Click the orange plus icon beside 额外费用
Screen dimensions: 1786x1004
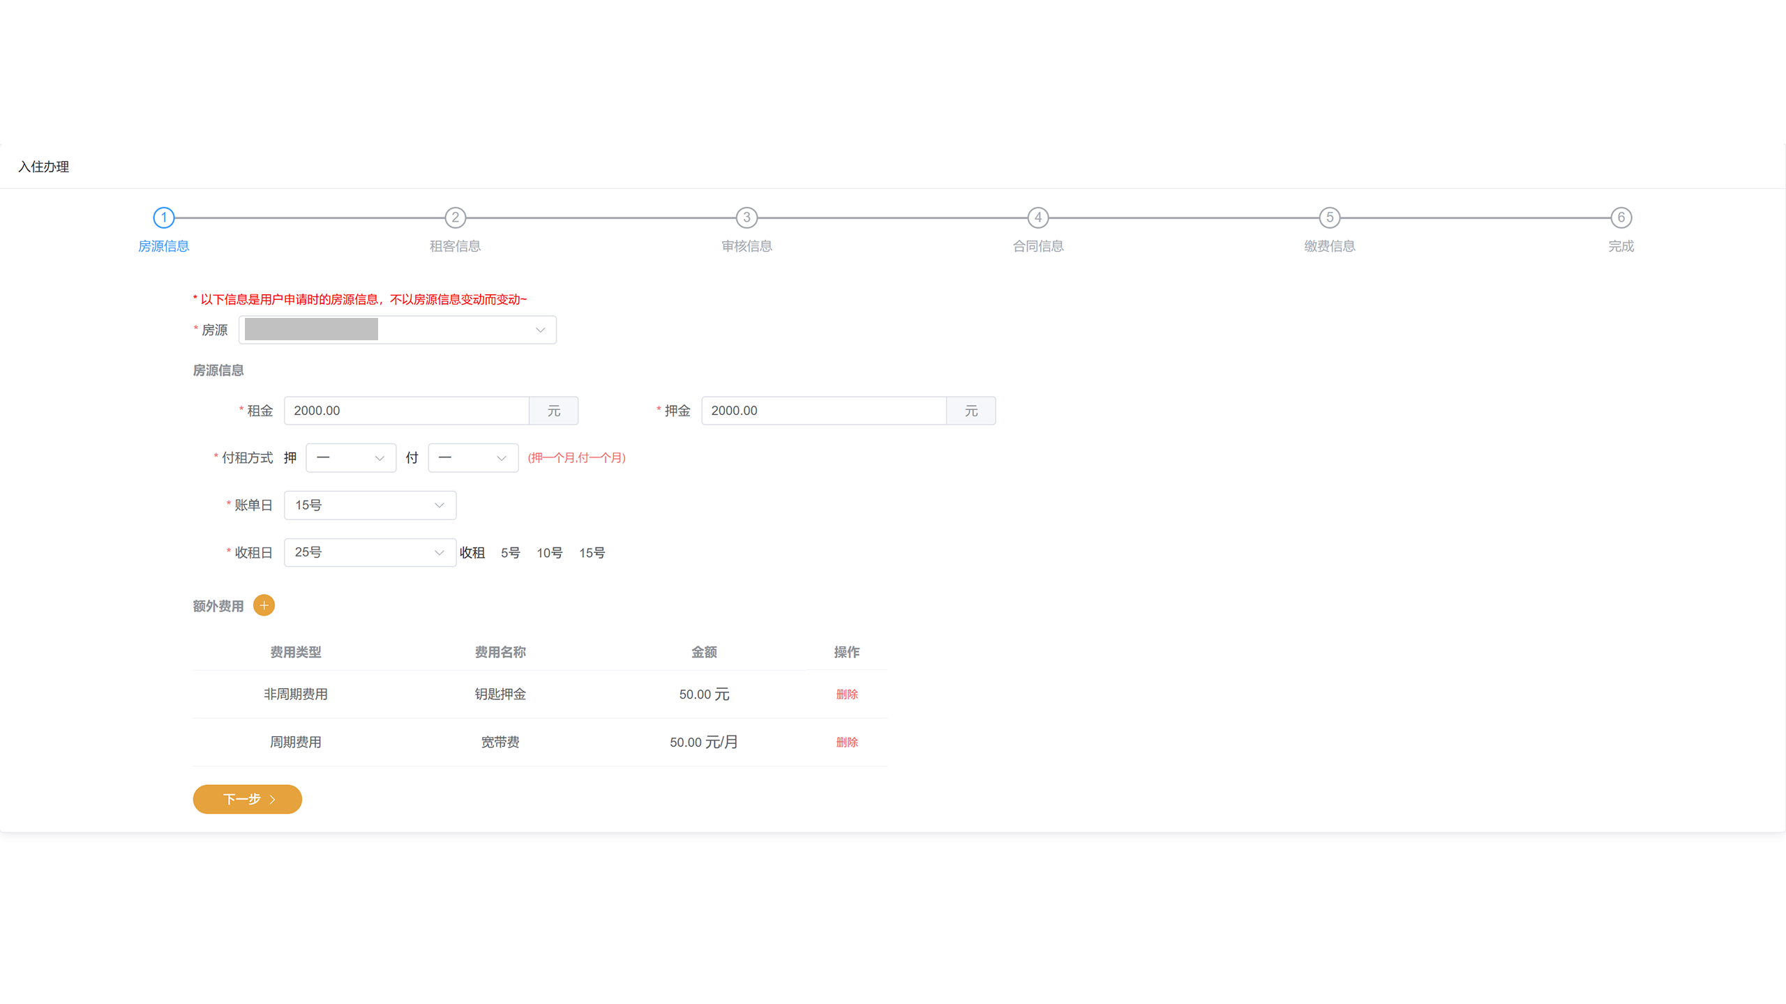[264, 605]
